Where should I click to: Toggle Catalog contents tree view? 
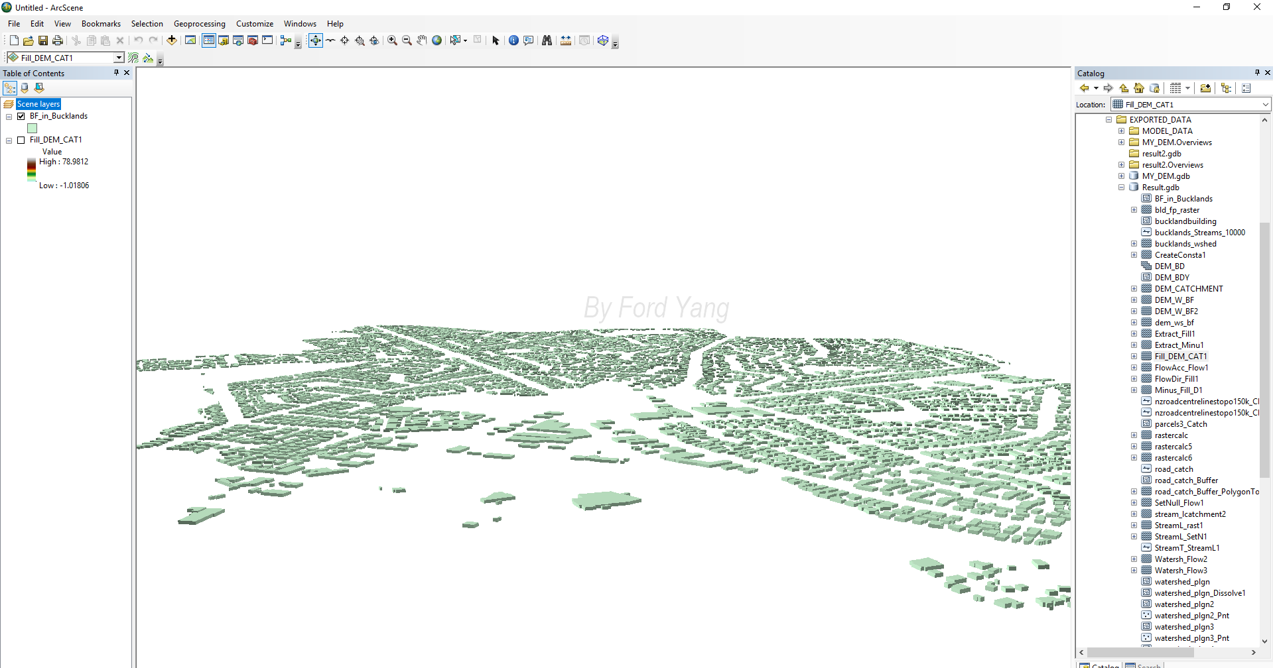tap(1226, 88)
